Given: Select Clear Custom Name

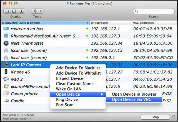Looking at the screenshot, I should [x=78, y=84].
